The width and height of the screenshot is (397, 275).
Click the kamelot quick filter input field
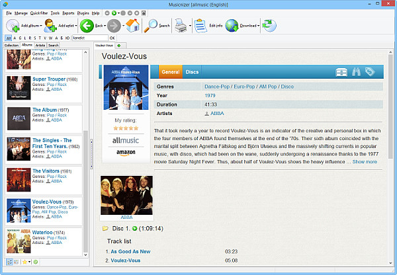(90, 38)
